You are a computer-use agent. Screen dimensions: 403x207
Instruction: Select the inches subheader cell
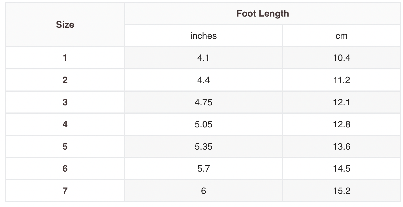(203, 36)
